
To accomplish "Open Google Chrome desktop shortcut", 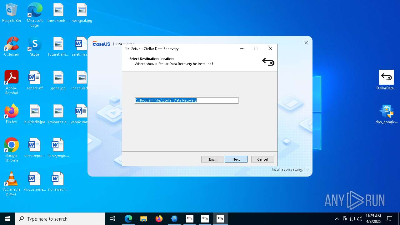I will pos(12,150).
